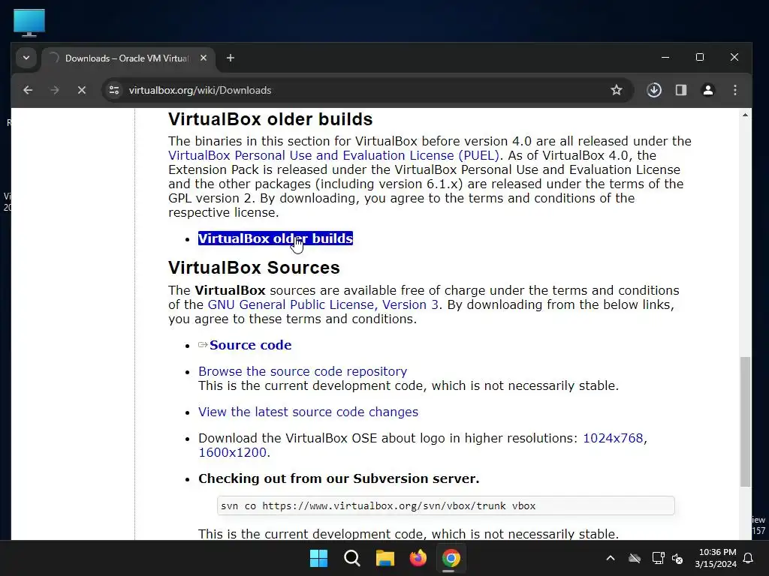Open Chrome's three-dot menu
Image resolution: width=769 pixels, height=576 pixels.
coord(734,90)
